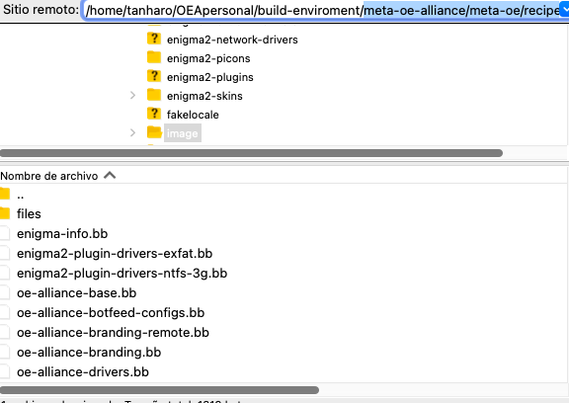Click the question-mark folder icon of fakelocale
The height and width of the screenshot is (403, 569).
(x=154, y=114)
